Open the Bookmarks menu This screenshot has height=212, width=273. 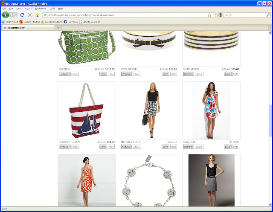click(41, 9)
